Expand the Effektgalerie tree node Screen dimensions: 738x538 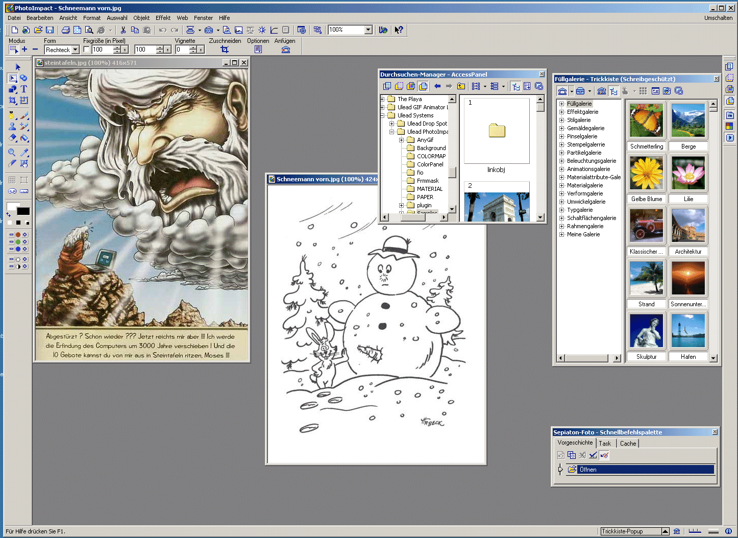pyautogui.click(x=561, y=112)
